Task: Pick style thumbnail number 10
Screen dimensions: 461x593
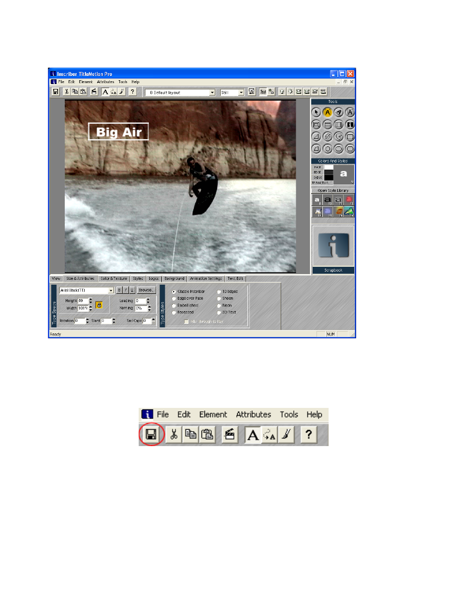Action: pyautogui.click(x=328, y=200)
